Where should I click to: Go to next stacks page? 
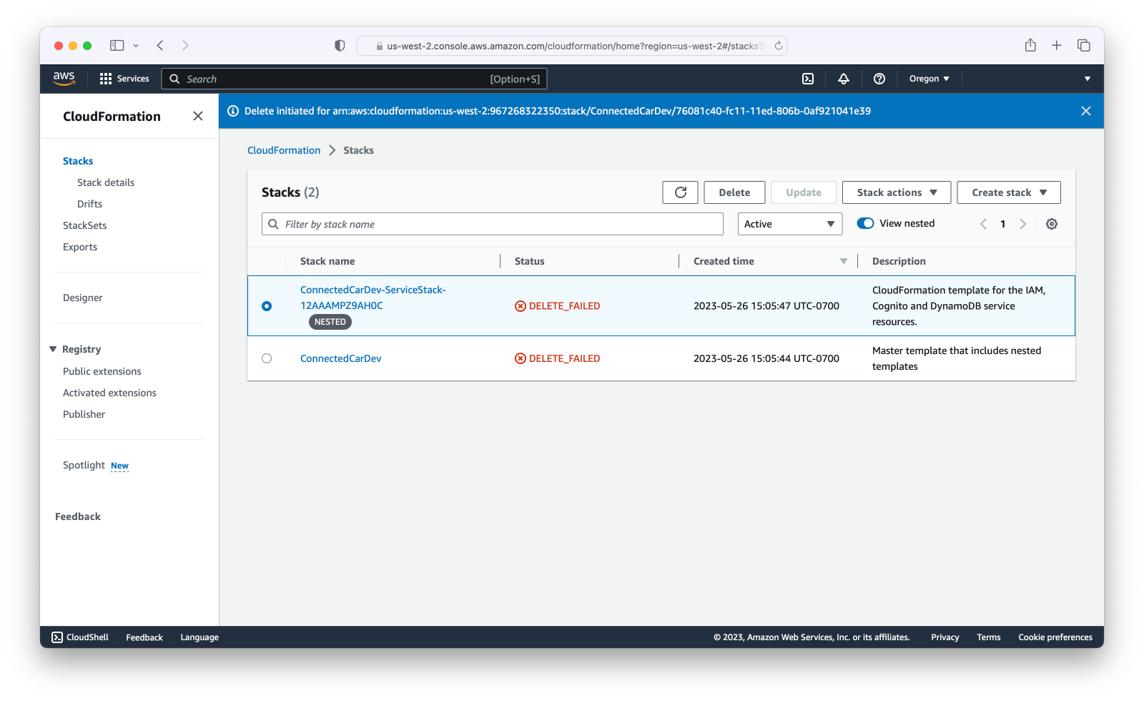pyautogui.click(x=1023, y=224)
